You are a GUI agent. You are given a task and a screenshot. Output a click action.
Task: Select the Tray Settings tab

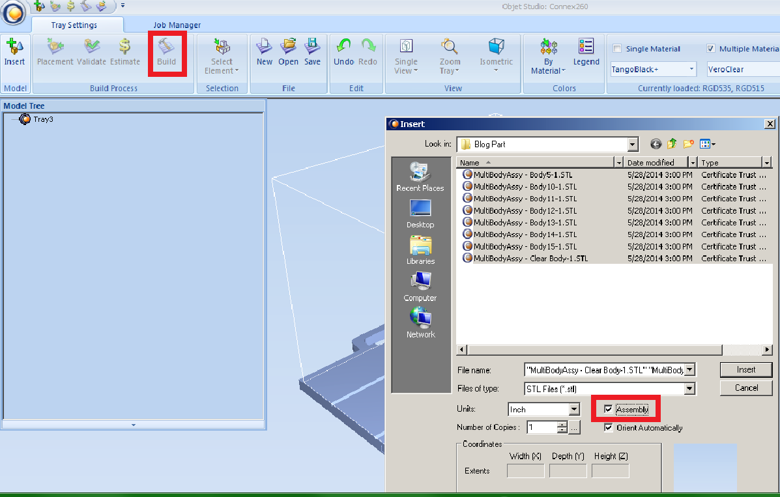(x=74, y=25)
